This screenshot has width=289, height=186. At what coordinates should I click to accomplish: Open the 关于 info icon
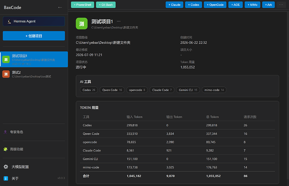[6, 178]
